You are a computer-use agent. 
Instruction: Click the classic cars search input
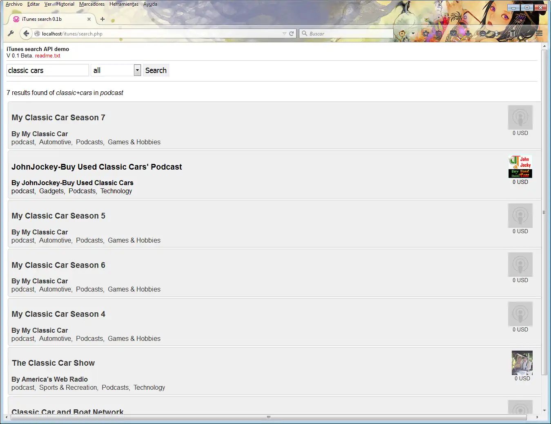point(48,70)
